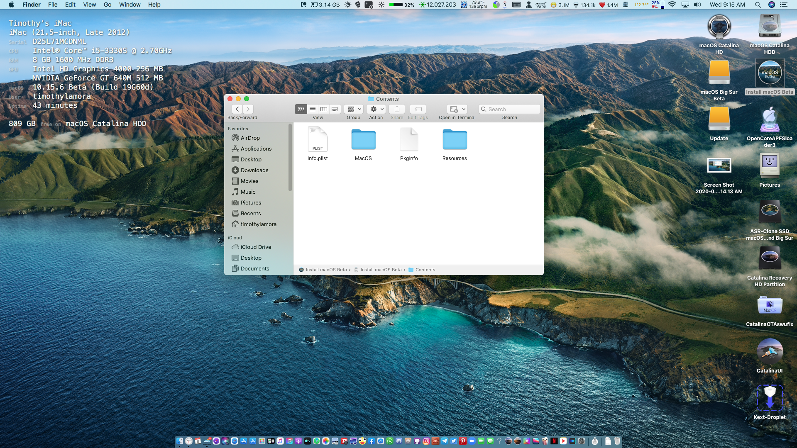The height and width of the screenshot is (448, 797).
Task: Open the View menu
Action: pos(89,5)
